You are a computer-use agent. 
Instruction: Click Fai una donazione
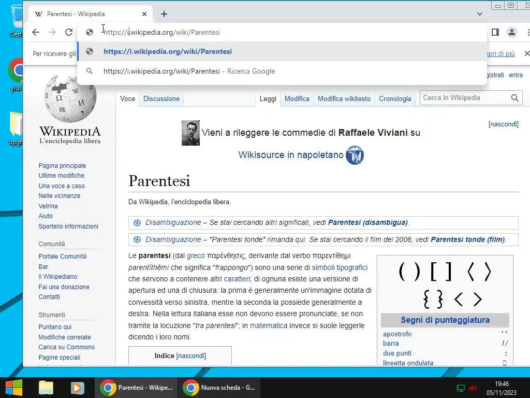tap(64, 287)
